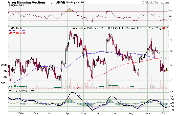Click the MACD axis label -1.0
The width and height of the screenshot is (177, 116).
[171, 110]
